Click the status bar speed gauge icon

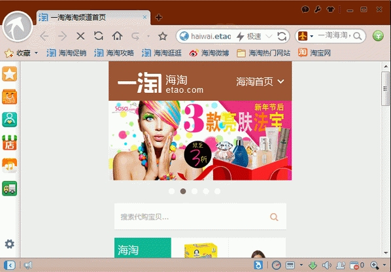tap(277, 265)
